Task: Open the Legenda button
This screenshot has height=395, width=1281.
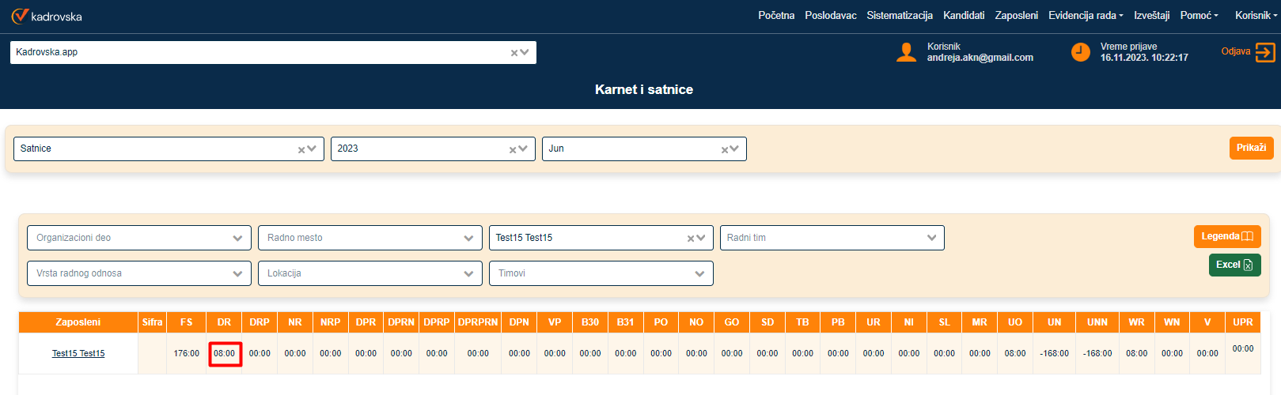Action: pos(1226,237)
